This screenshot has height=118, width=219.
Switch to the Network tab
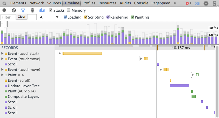click(x=36, y=3)
